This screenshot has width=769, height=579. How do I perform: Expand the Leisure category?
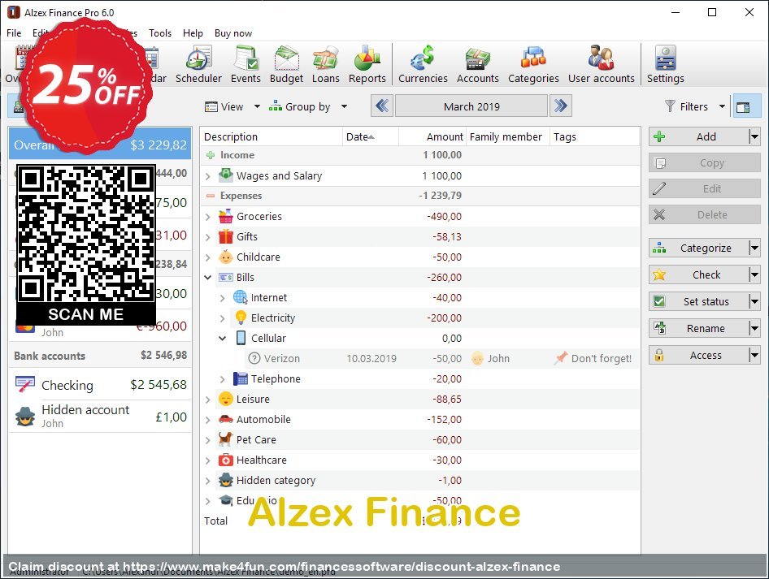pyautogui.click(x=208, y=400)
